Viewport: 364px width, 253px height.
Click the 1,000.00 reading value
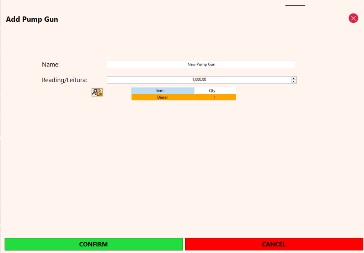[199, 80]
